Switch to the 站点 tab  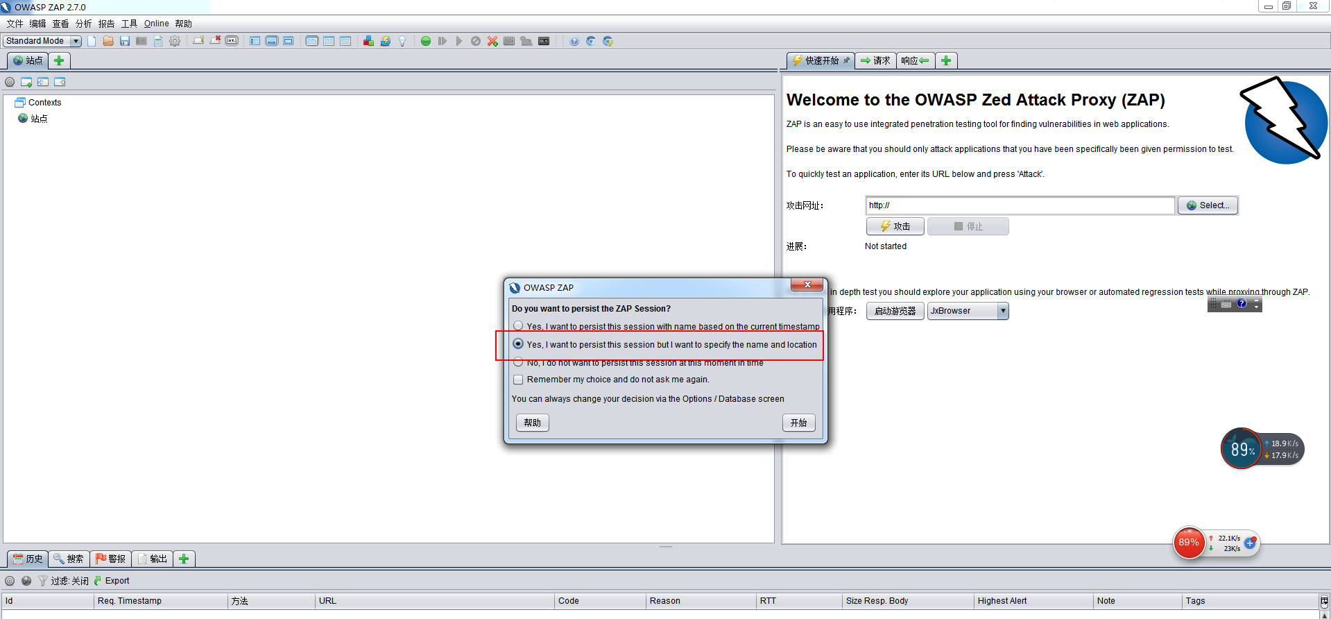[28, 60]
